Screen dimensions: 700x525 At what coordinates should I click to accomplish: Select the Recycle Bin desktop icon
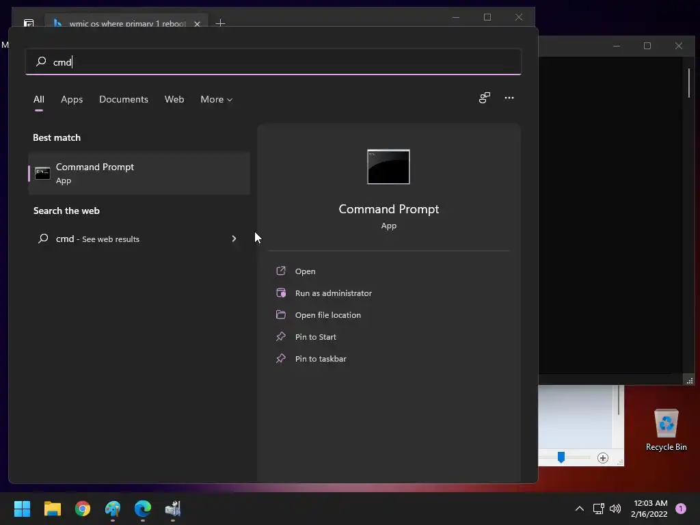[666, 429]
